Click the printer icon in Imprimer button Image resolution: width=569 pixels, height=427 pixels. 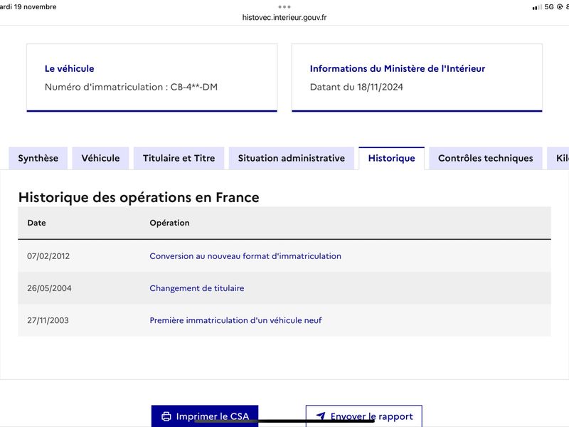point(166,416)
